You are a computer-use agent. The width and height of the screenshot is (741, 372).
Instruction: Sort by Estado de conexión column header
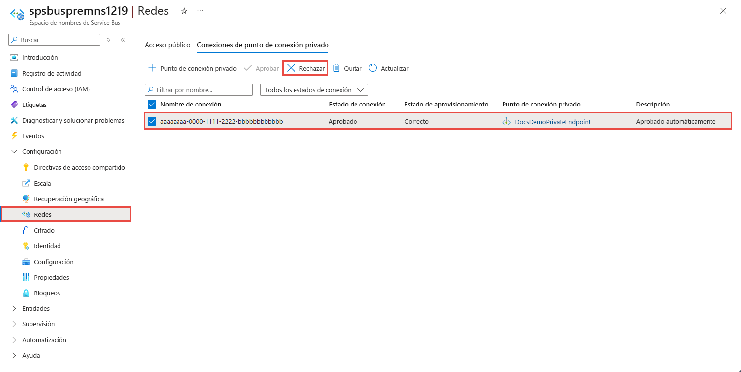[357, 104]
